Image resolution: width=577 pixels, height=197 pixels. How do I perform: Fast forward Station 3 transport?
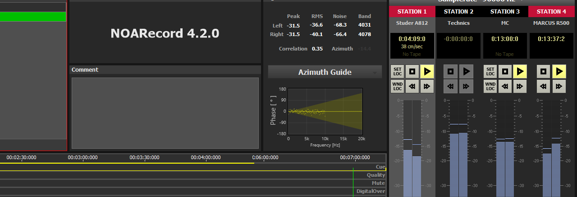pos(520,86)
